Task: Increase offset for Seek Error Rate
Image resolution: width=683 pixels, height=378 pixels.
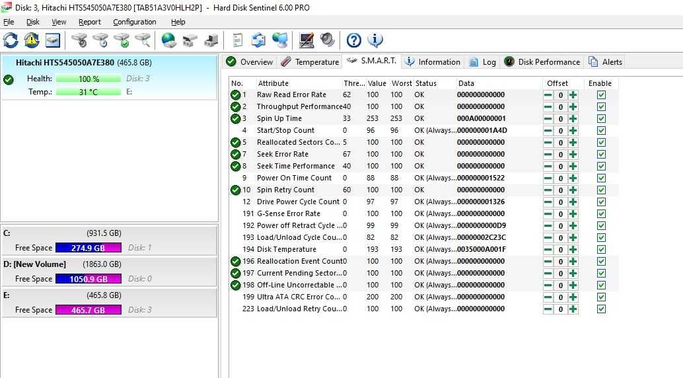Action: pyautogui.click(x=573, y=155)
